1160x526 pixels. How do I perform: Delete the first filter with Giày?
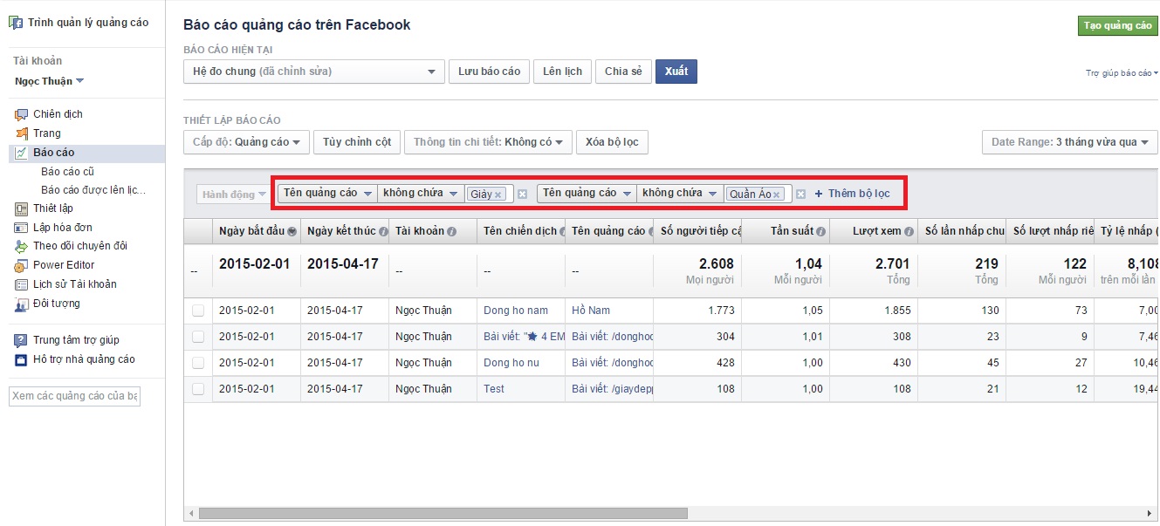pos(523,194)
